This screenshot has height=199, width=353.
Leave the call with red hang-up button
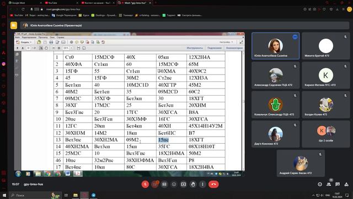pos(213,184)
